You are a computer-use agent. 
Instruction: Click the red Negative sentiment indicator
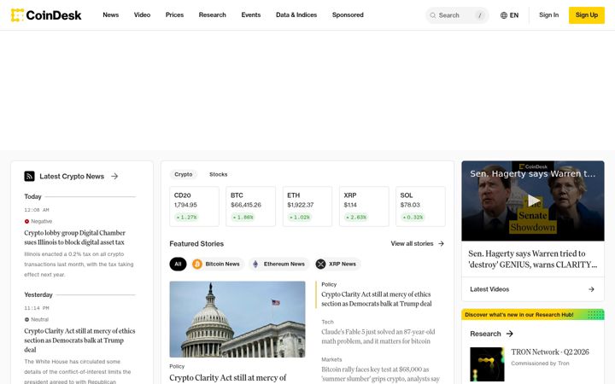[x=26, y=221]
